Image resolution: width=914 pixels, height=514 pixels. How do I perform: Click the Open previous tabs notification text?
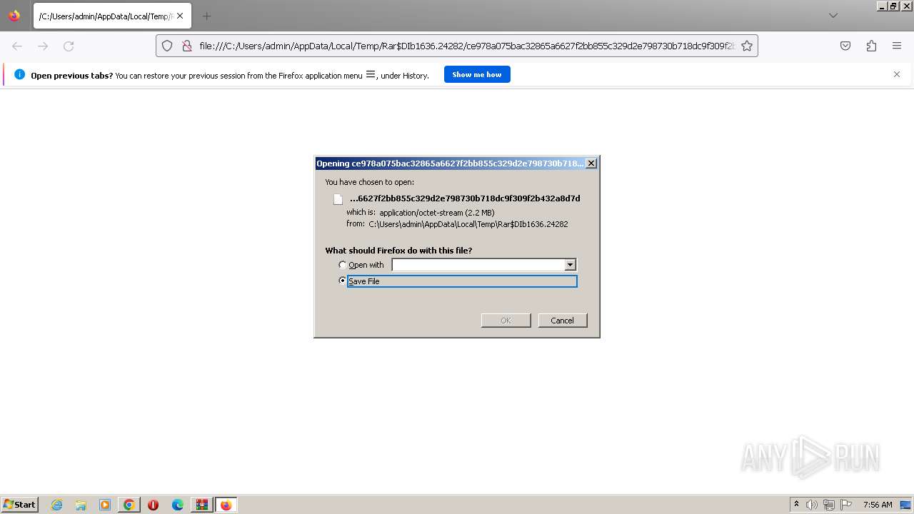tap(230, 75)
